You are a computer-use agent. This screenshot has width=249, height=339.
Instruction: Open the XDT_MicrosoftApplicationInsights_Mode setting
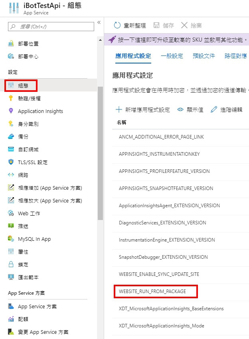click(x=162, y=325)
